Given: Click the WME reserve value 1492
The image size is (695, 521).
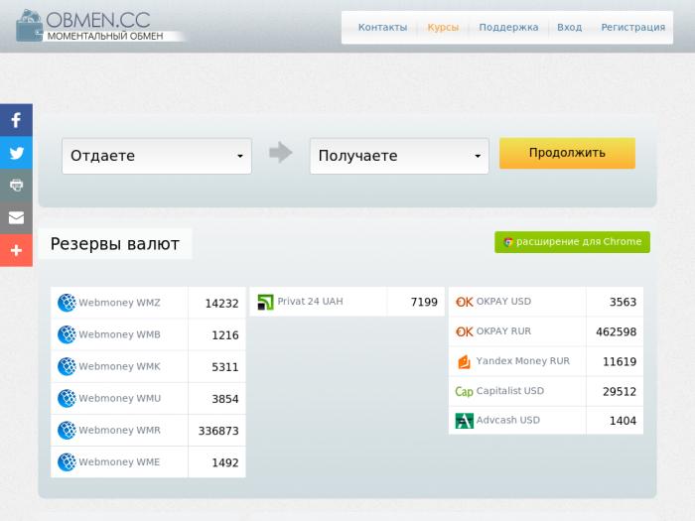Looking at the screenshot, I should click(x=225, y=463).
